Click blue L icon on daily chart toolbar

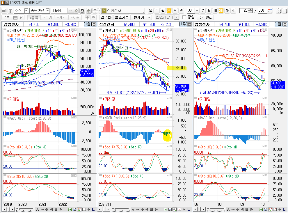click(284, 210)
